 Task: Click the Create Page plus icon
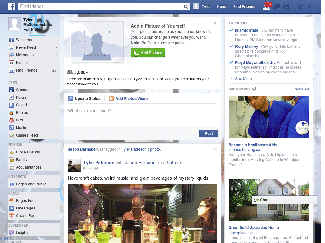pyautogui.click(x=11, y=216)
